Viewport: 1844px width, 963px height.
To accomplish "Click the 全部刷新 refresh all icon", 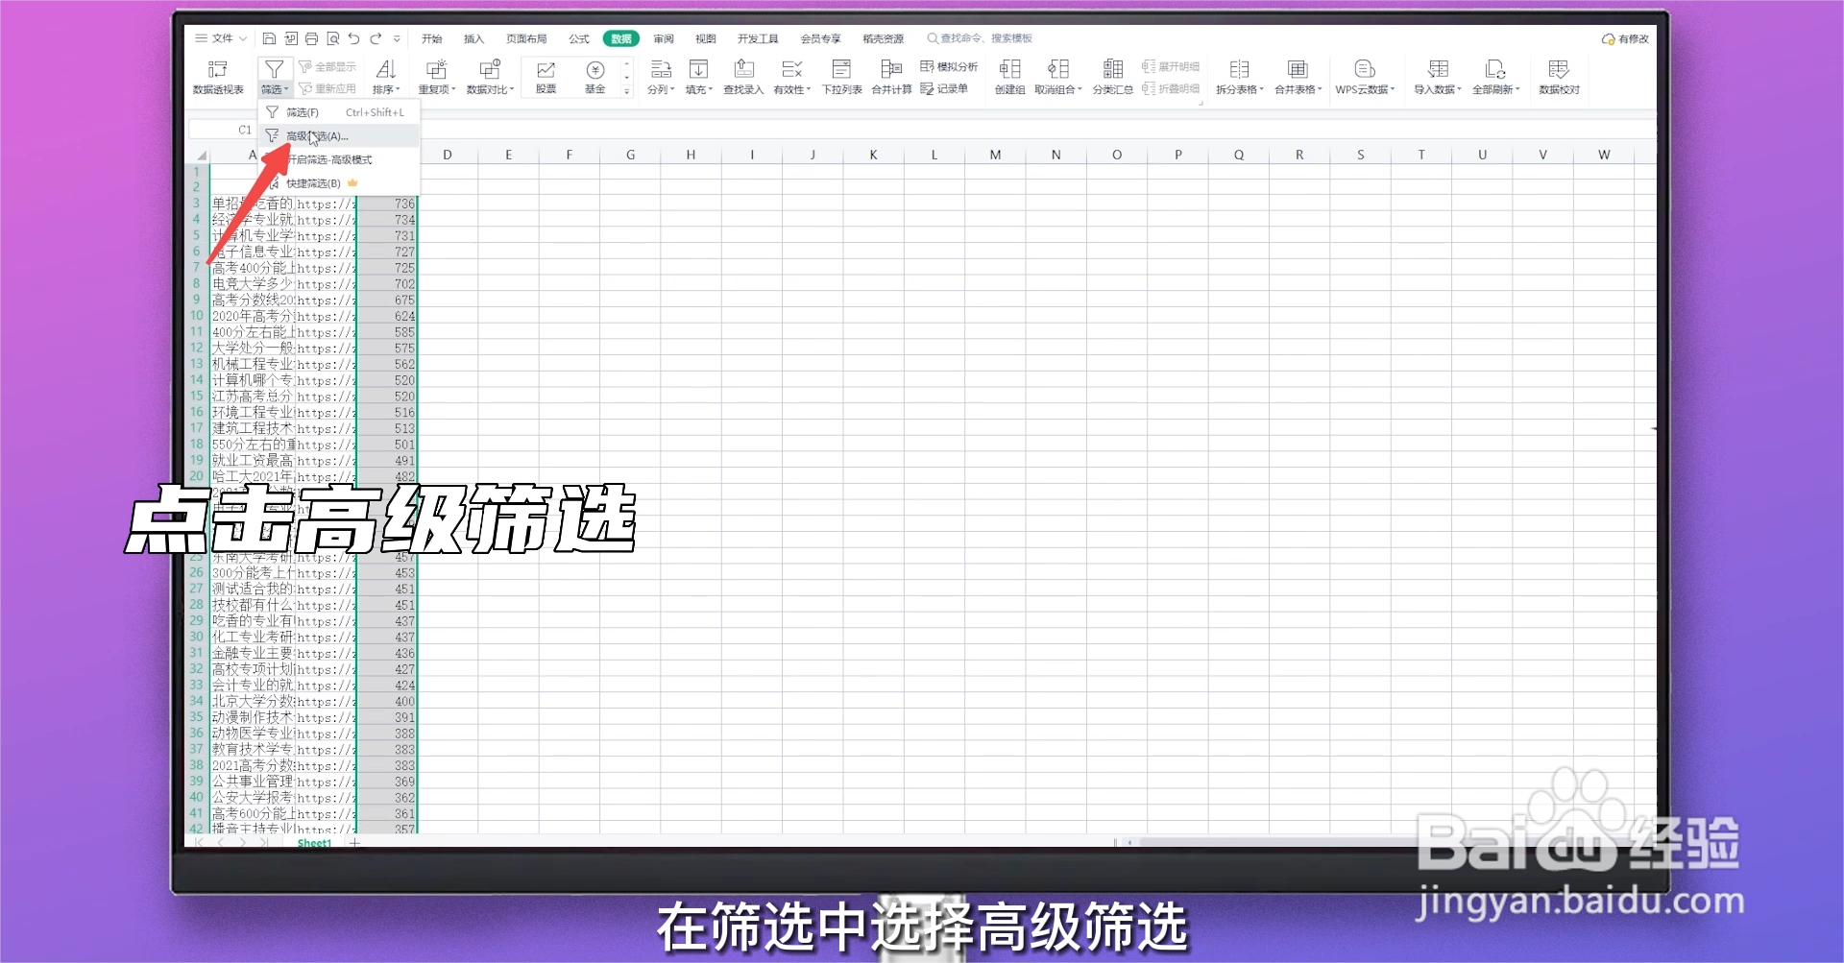I will click(1495, 69).
